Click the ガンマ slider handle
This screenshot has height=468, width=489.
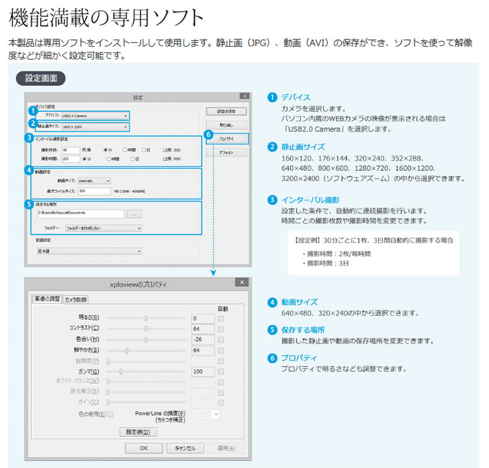click(x=120, y=372)
